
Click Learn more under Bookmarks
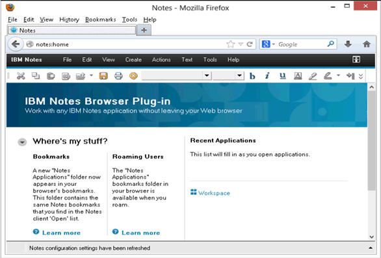(61, 233)
